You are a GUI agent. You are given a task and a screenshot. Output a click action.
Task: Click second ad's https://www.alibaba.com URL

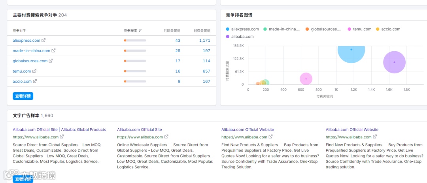click(x=140, y=137)
